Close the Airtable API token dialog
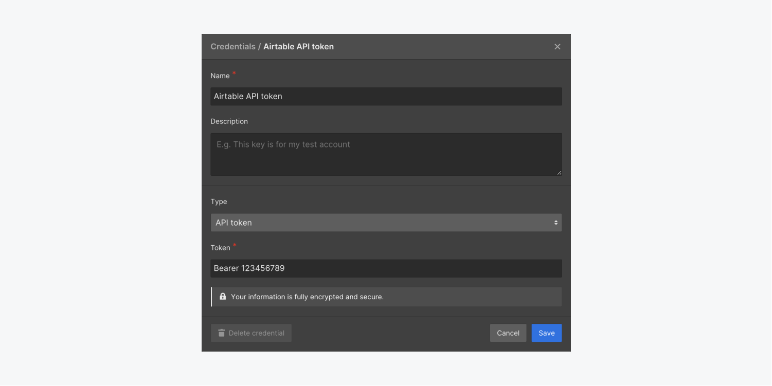 point(557,47)
